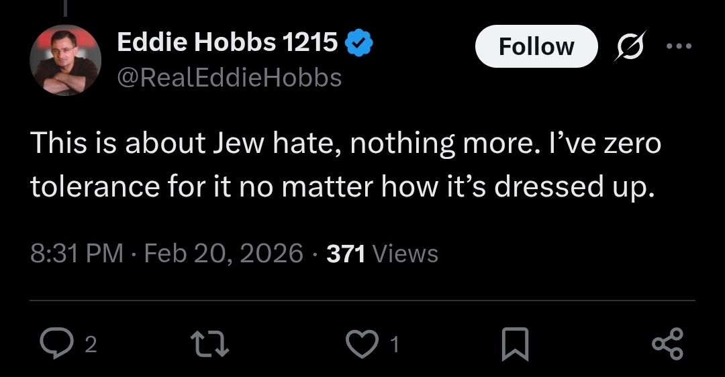Open the three-dot more options menu
The width and height of the screenshot is (725, 377).
click(679, 46)
